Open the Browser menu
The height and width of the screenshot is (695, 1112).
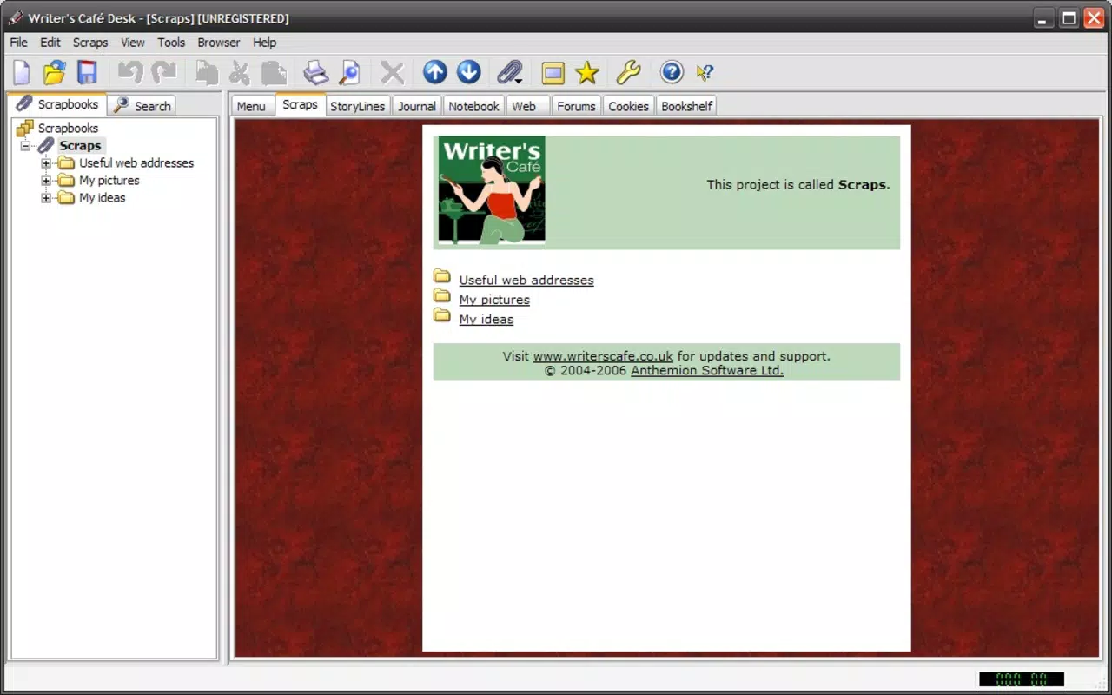click(x=219, y=42)
